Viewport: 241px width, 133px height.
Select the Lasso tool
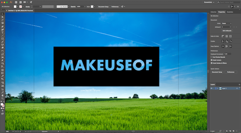3,23
